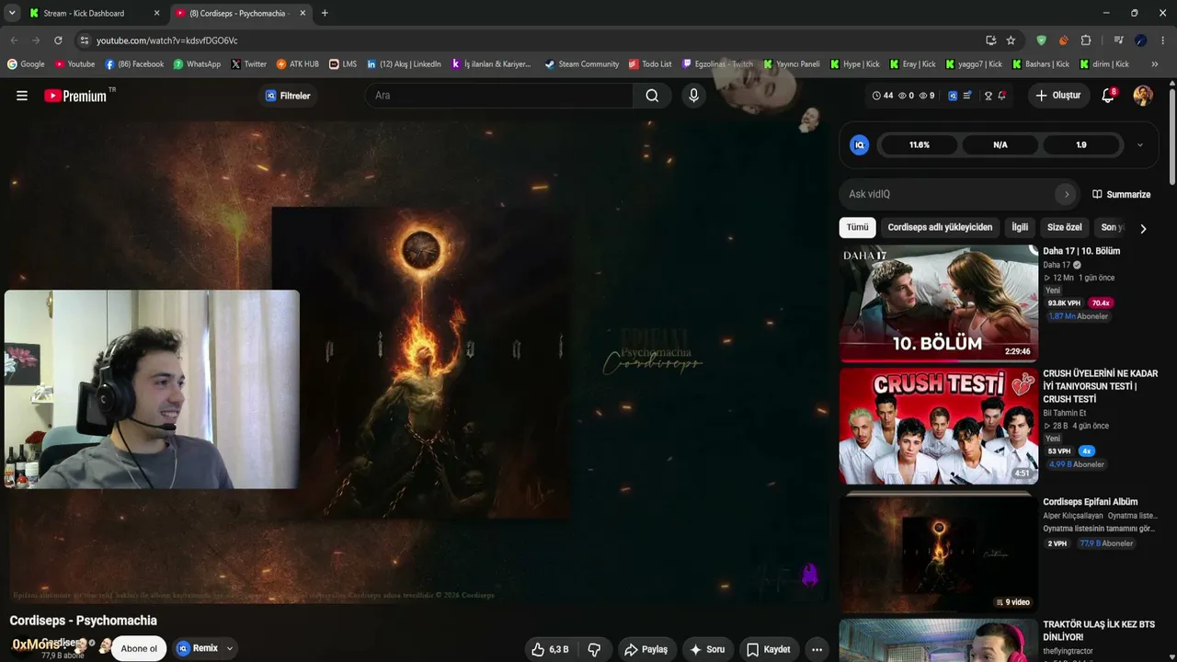This screenshot has height=662, width=1177.
Task: Save the video with Kaydet
Action: tap(768, 649)
